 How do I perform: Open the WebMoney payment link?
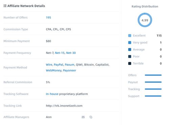pyautogui.click(x=54, y=71)
